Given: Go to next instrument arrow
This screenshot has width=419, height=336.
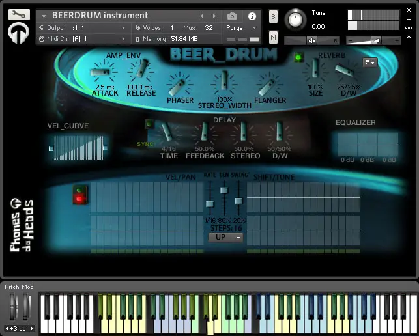Looking at the screenshot, I should 214,16.
